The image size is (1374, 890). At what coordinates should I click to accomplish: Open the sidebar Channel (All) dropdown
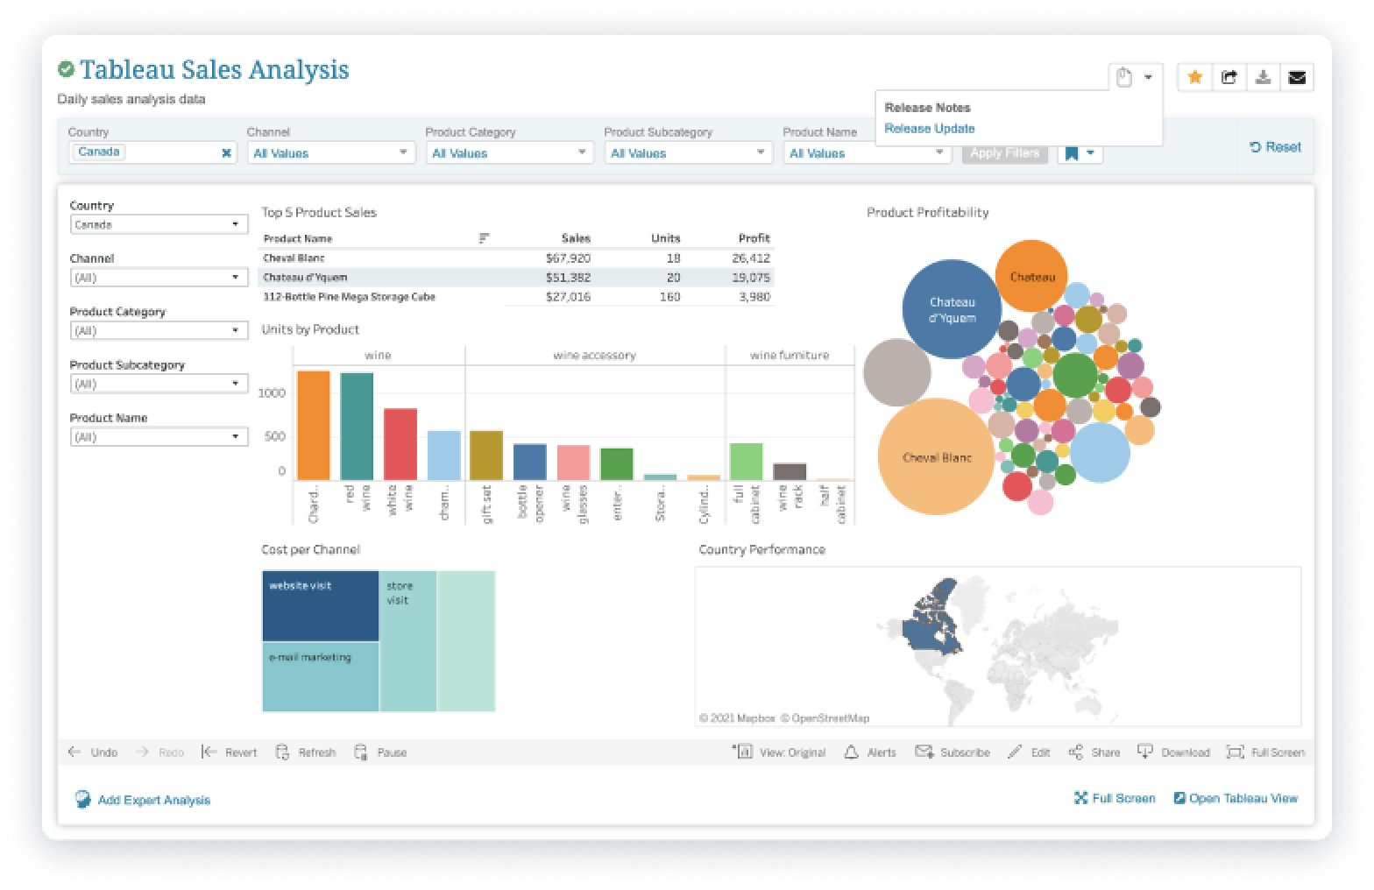click(159, 278)
